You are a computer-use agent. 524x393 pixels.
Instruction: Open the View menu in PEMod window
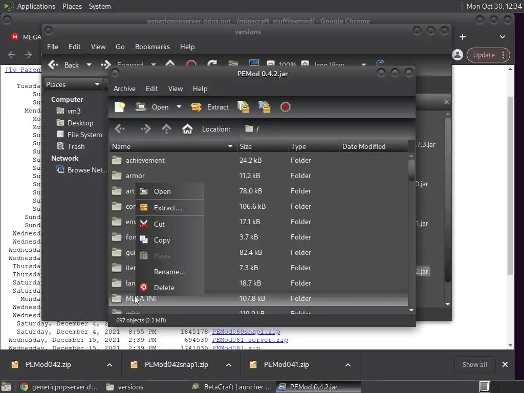176,89
